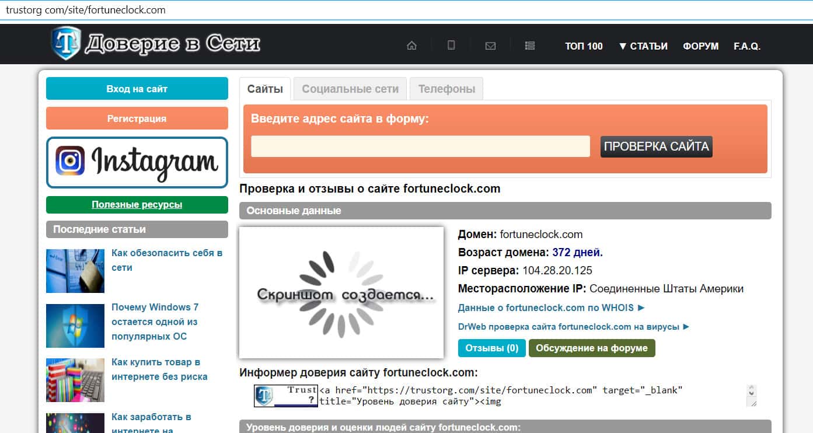
Task: Click the Регистрация button
Action: 137,118
